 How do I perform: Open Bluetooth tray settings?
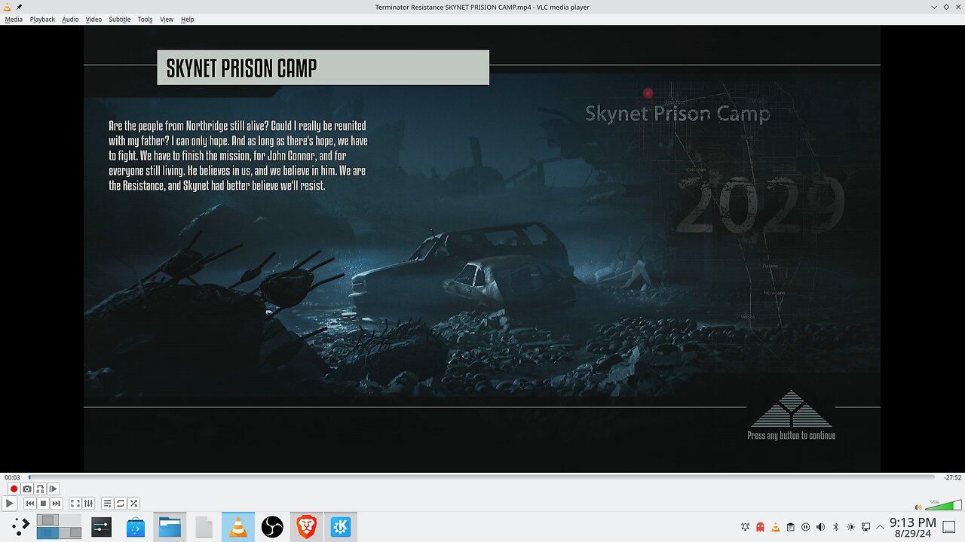[835, 527]
